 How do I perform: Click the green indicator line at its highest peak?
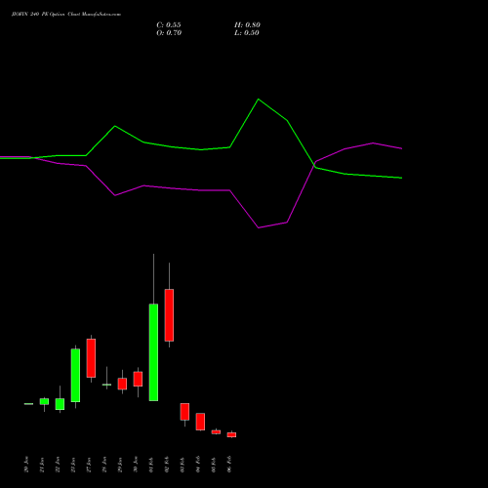259,99
